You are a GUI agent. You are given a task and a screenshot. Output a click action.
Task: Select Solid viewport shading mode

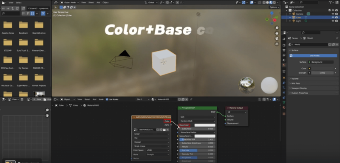coord(267,3)
